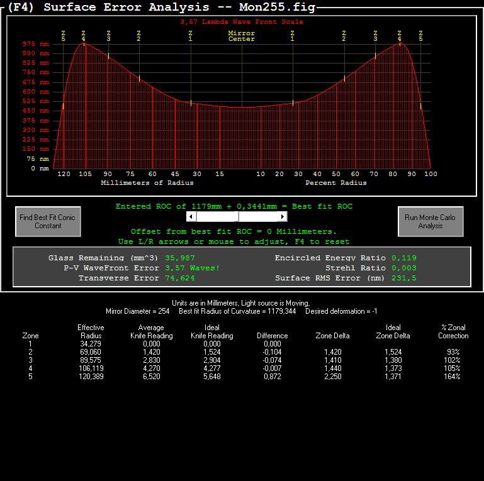
Task: Click the Transverse Error value 74,624
Action: point(179,278)
